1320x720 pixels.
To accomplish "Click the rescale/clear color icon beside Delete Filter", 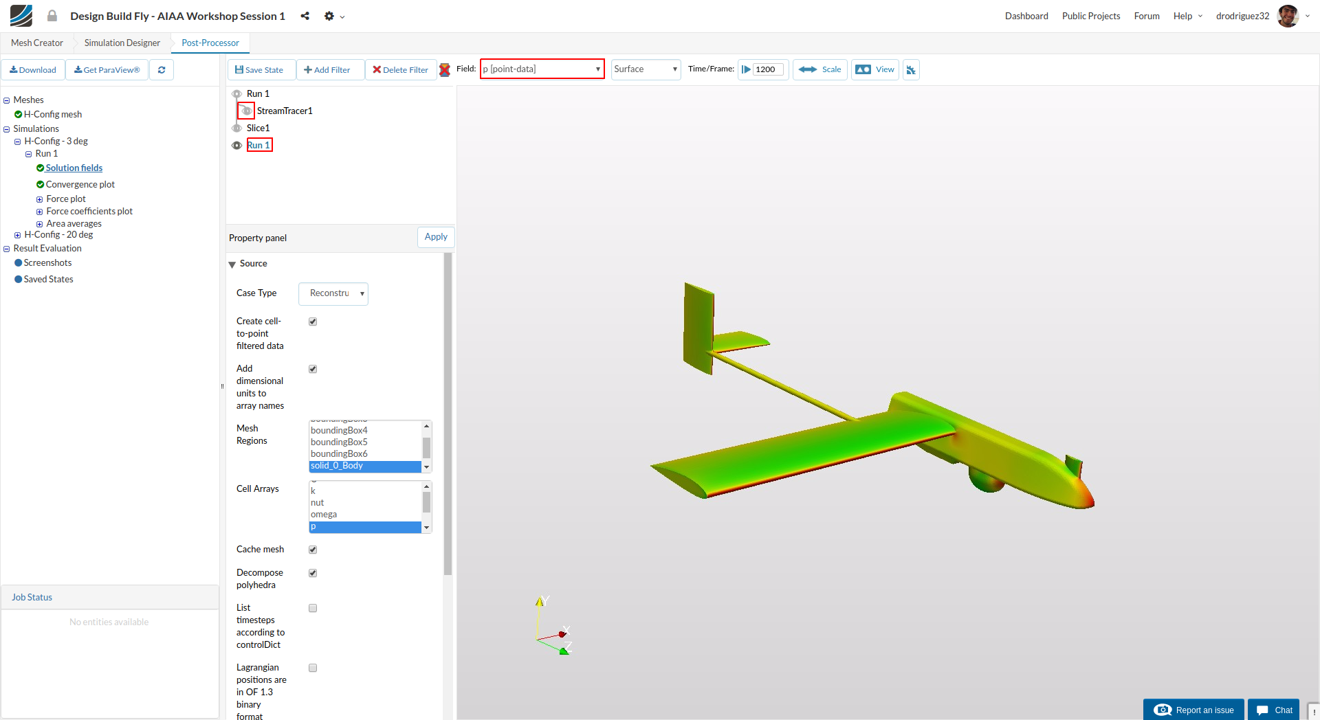I will pyautogui.click(x=445, y=69).
